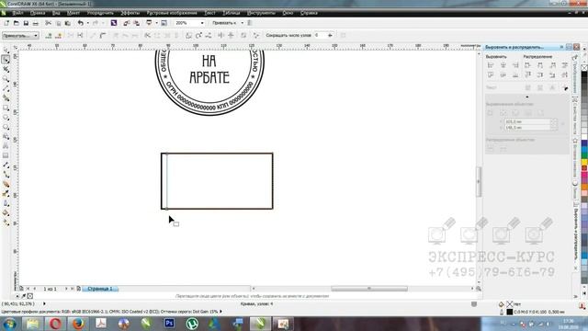
Task: Click Align right icon in docker
Action: click(515, 65)
